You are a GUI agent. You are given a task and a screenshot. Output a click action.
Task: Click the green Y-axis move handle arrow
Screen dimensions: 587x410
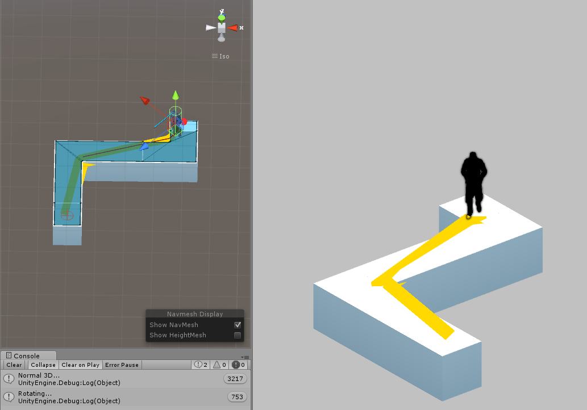pyautogui.click(x=176, y=94)
